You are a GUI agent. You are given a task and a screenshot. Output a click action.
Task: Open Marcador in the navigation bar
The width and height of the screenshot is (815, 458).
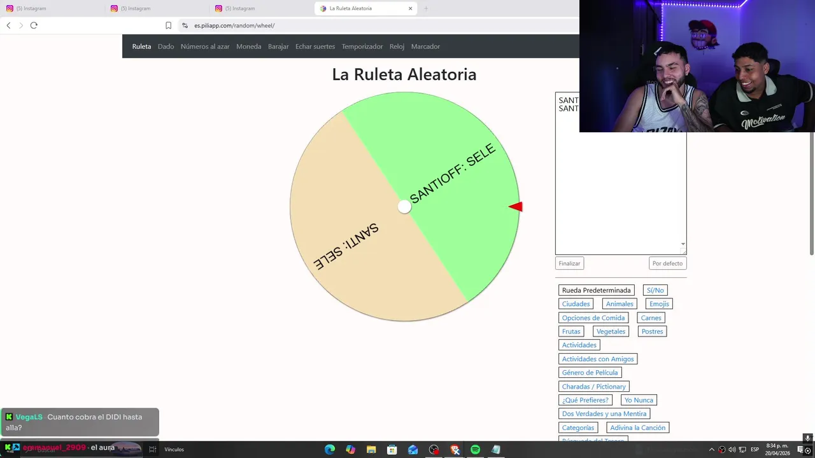pos(425,46)
